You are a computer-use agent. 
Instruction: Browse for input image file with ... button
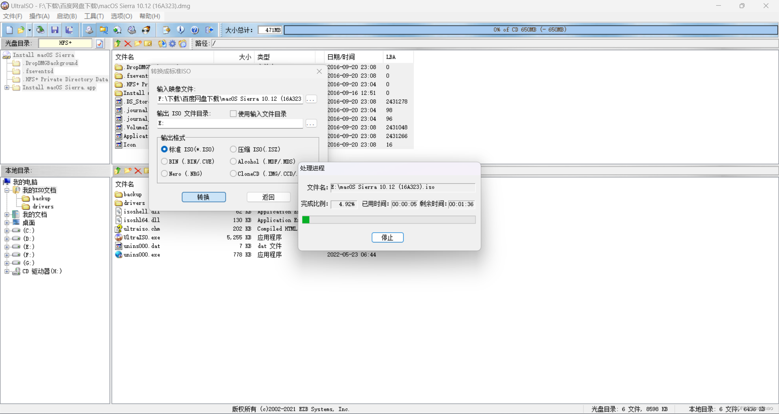(311, 99)
